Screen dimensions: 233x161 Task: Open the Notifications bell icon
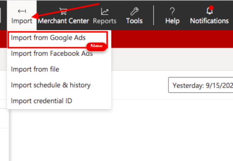[x=210, y=11]
